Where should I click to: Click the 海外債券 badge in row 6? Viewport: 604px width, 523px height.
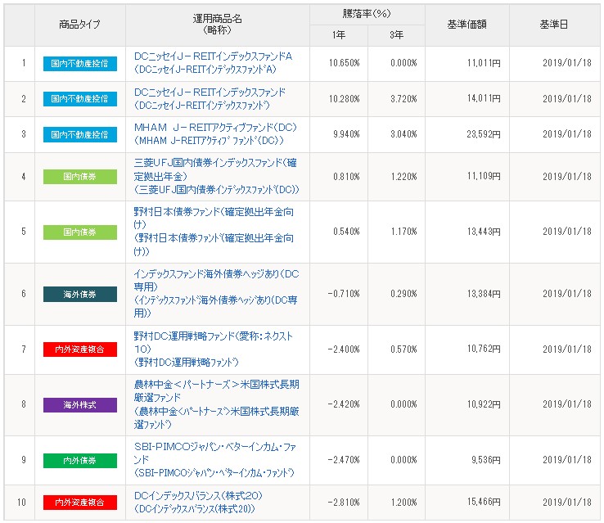click(79, 294)
